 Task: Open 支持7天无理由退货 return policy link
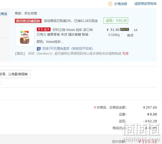tap(67, 49)
